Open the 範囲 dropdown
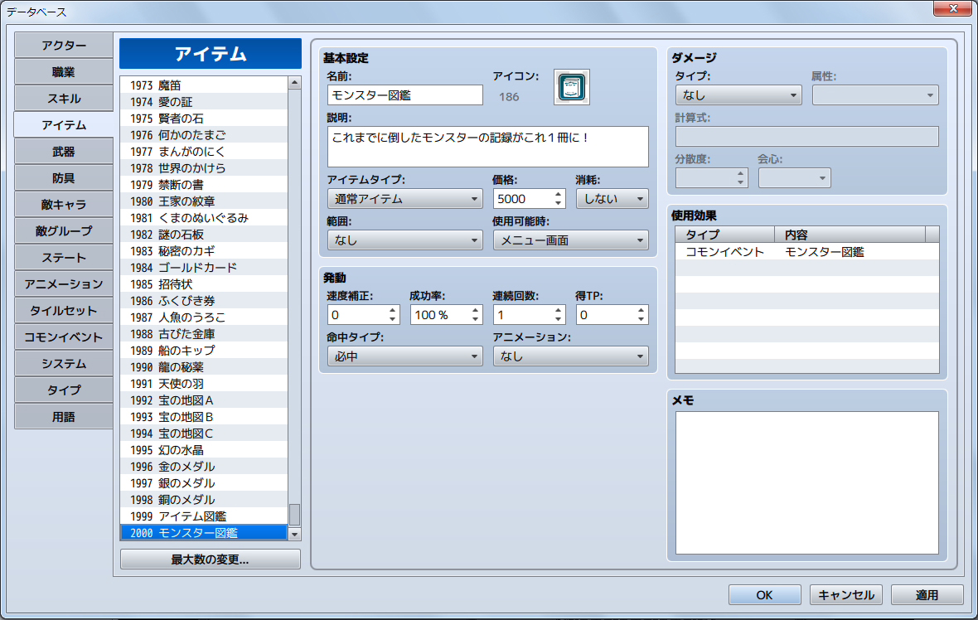Screen dimensions: 978x620 [x=404, y=240]
